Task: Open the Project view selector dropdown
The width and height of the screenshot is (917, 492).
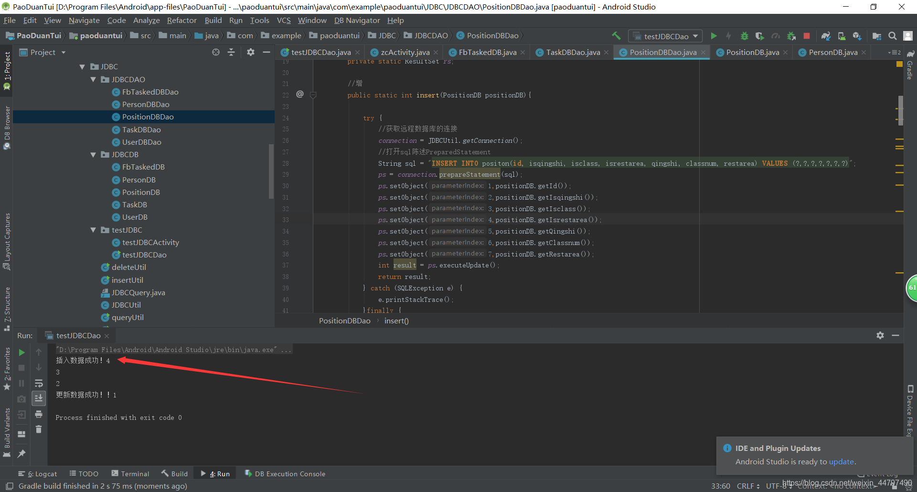Action: click(43, 52)
